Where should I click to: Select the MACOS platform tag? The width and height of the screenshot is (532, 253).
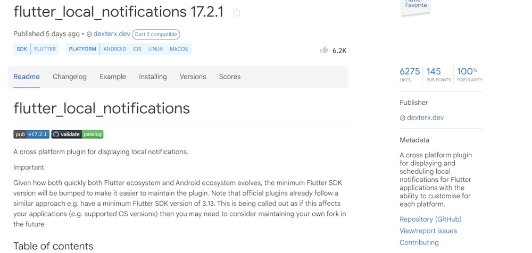pyautogui.click(x=179, y=49)
